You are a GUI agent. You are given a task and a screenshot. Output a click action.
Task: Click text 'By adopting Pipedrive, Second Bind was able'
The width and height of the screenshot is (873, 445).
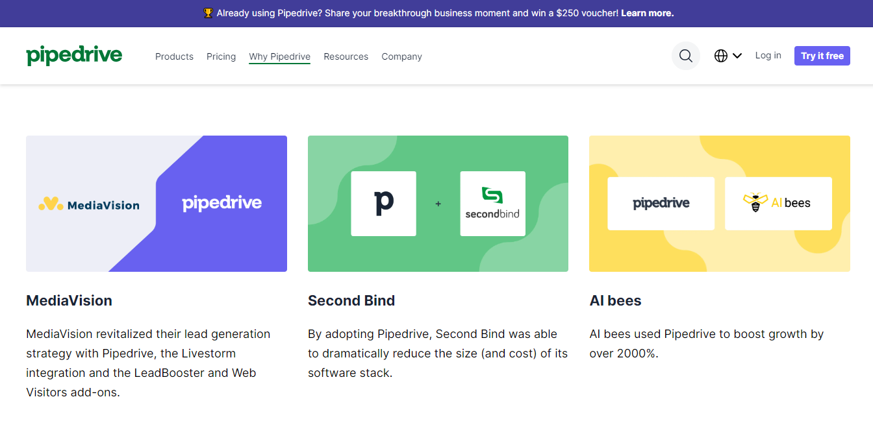433,334
